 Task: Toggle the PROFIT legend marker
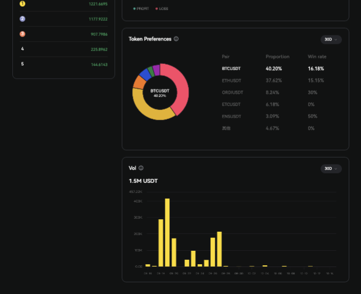tap(135, 9)
